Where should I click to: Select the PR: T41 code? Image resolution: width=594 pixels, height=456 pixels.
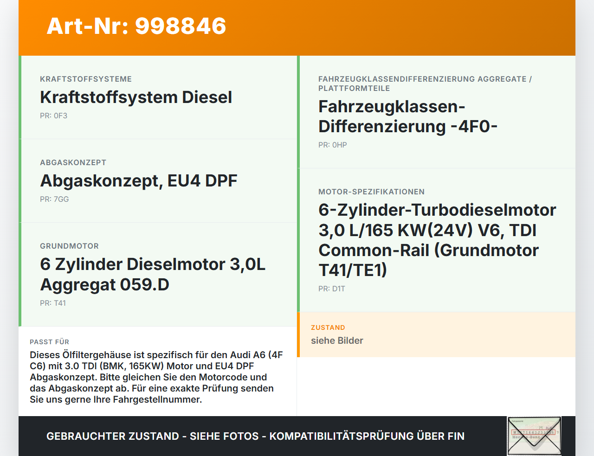click(53, 303)
